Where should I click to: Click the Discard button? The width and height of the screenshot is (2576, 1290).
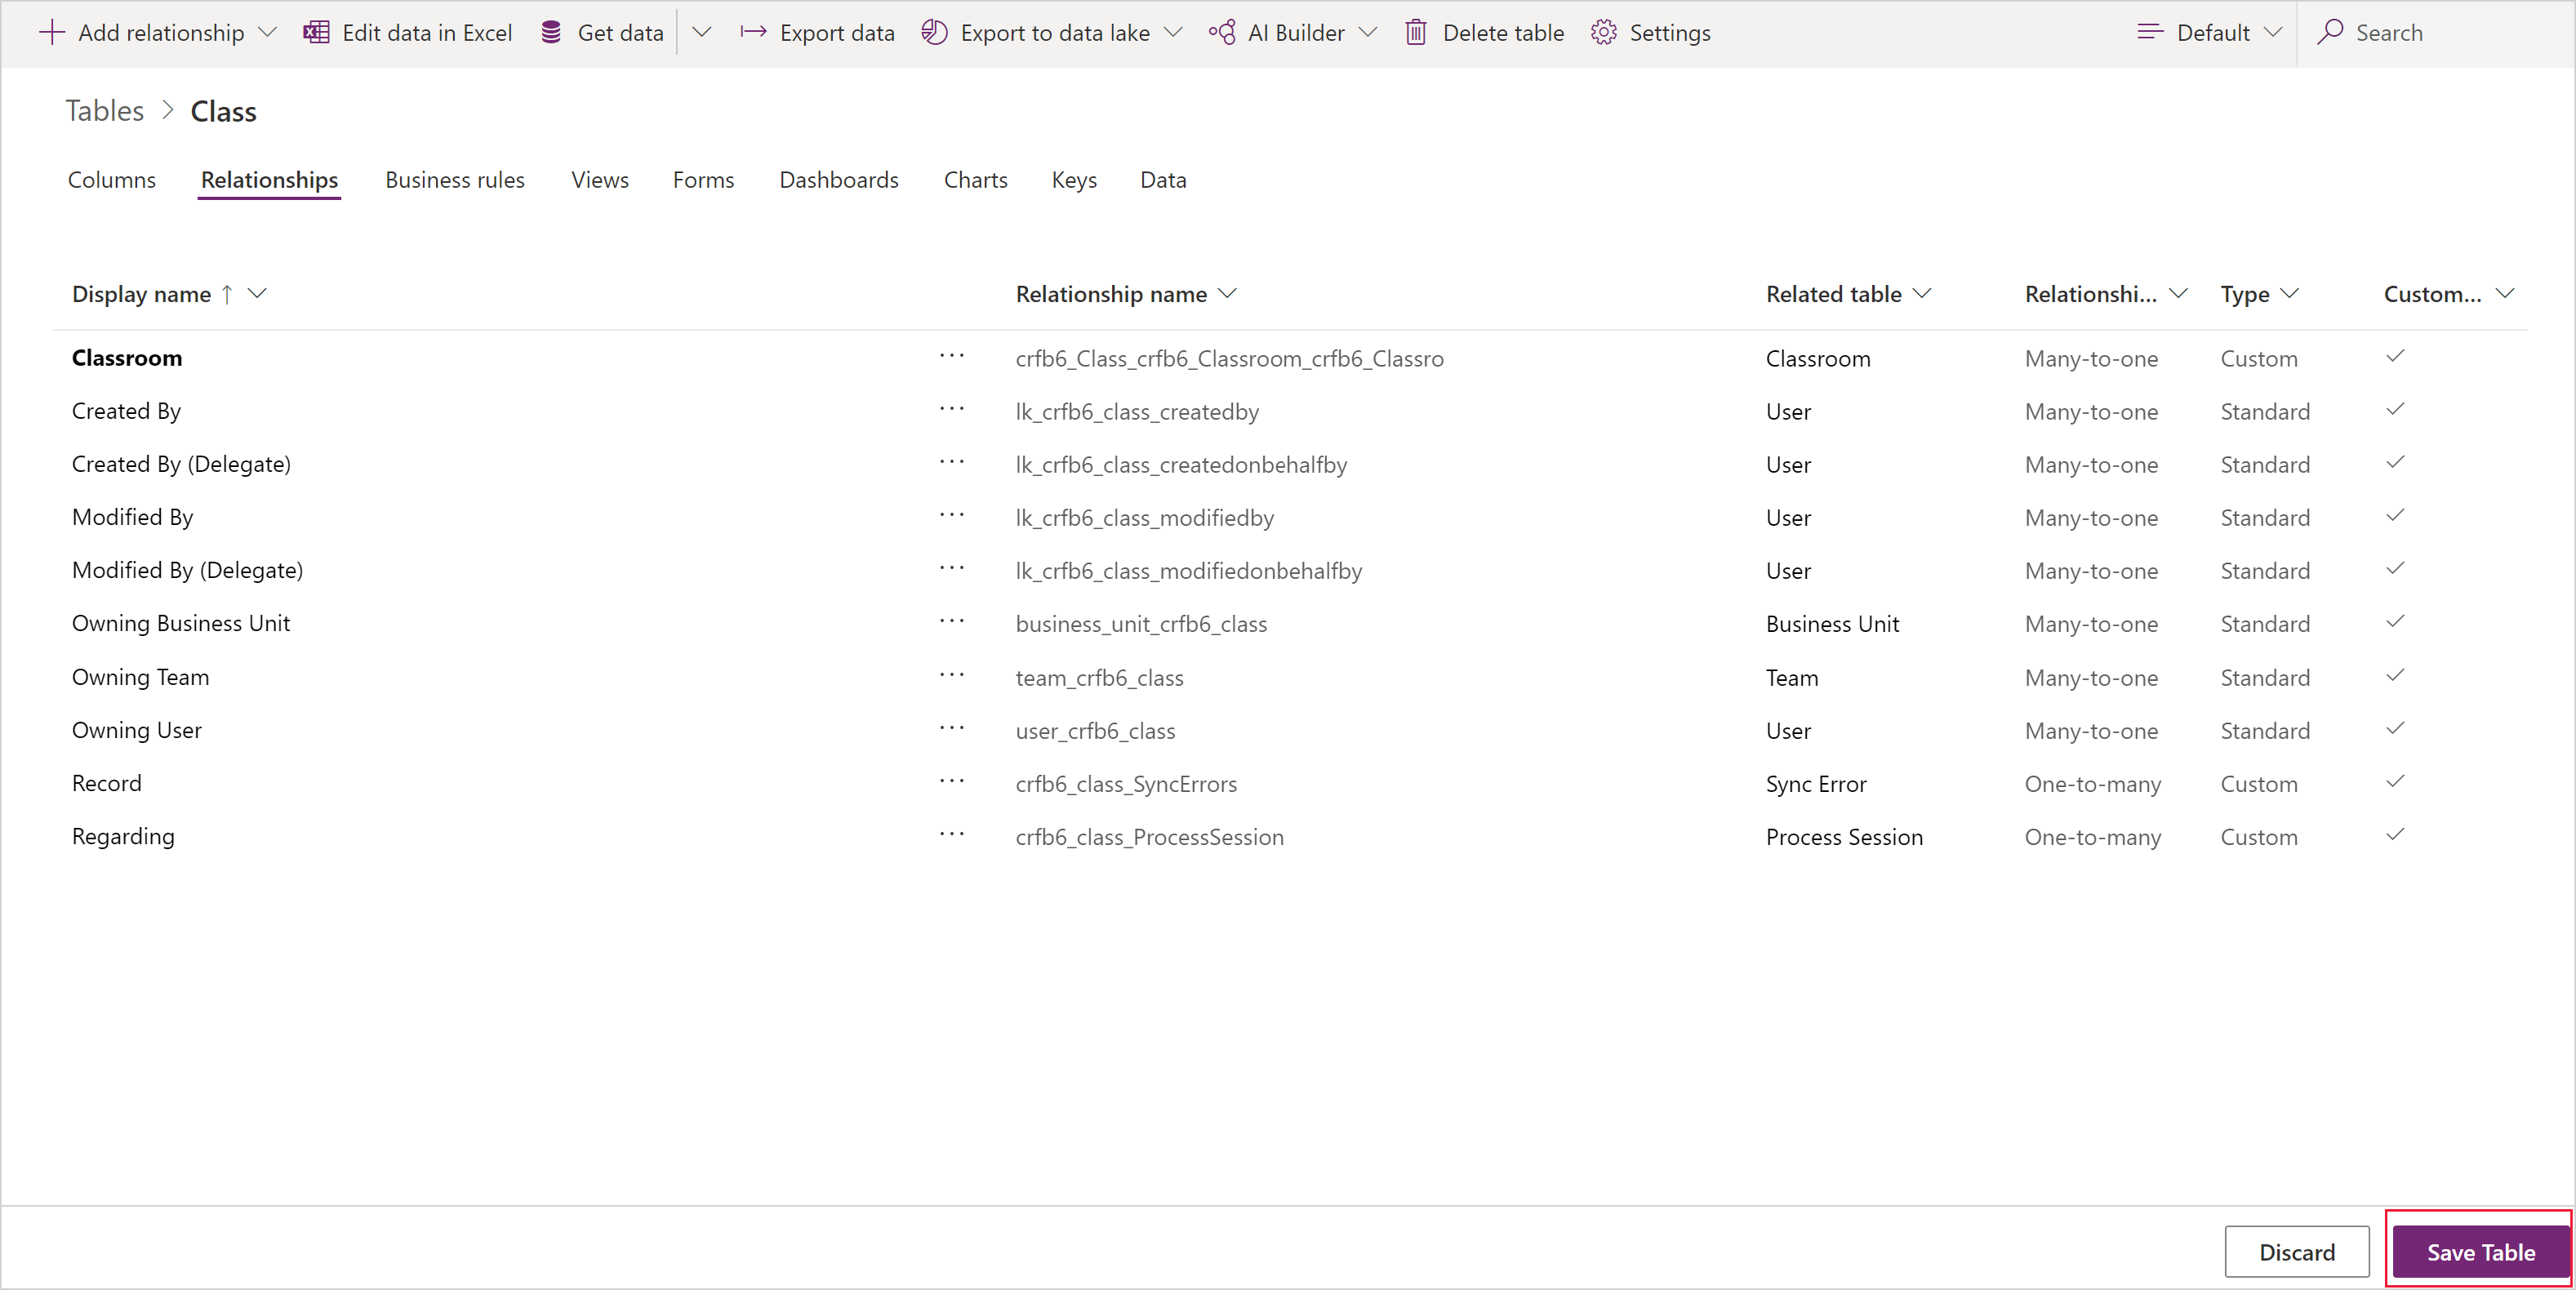point(2302,1249)
